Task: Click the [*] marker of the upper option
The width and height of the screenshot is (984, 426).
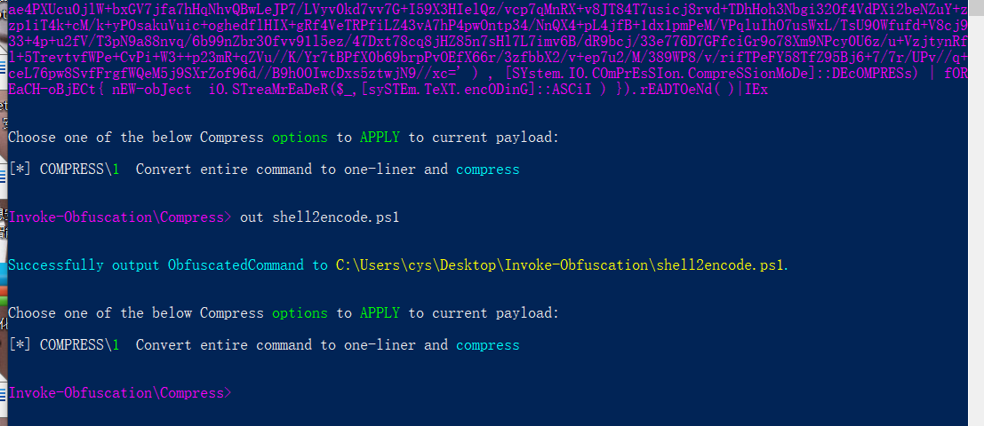Action: tap(20, 169)
